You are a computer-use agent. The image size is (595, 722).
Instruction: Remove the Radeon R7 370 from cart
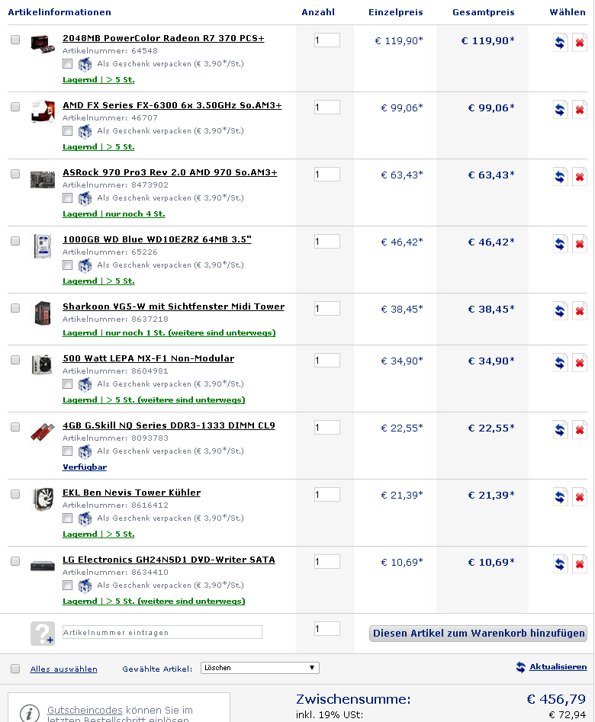pyautogui.click(x=579, y=43)
